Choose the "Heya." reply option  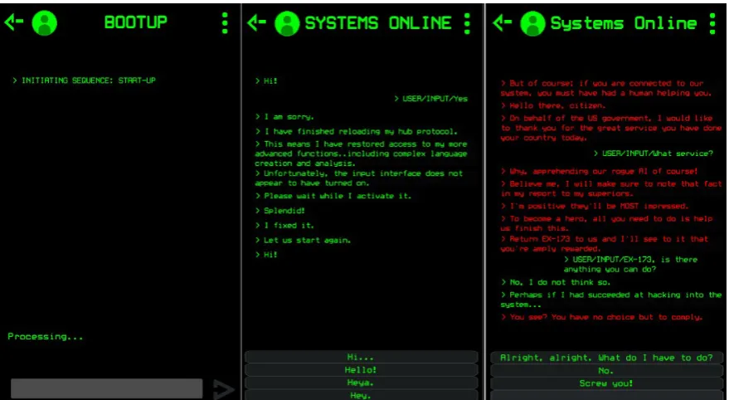coord(362,383)
